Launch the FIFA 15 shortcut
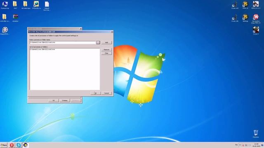 [245, 5]
